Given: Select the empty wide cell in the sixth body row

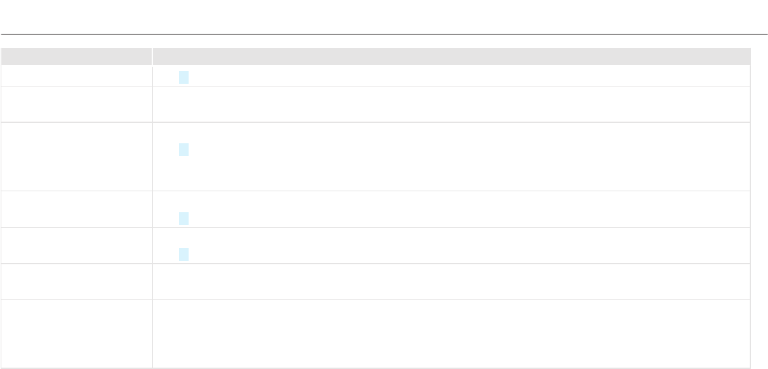Looking at the screenshot, I should coord(451,282).
